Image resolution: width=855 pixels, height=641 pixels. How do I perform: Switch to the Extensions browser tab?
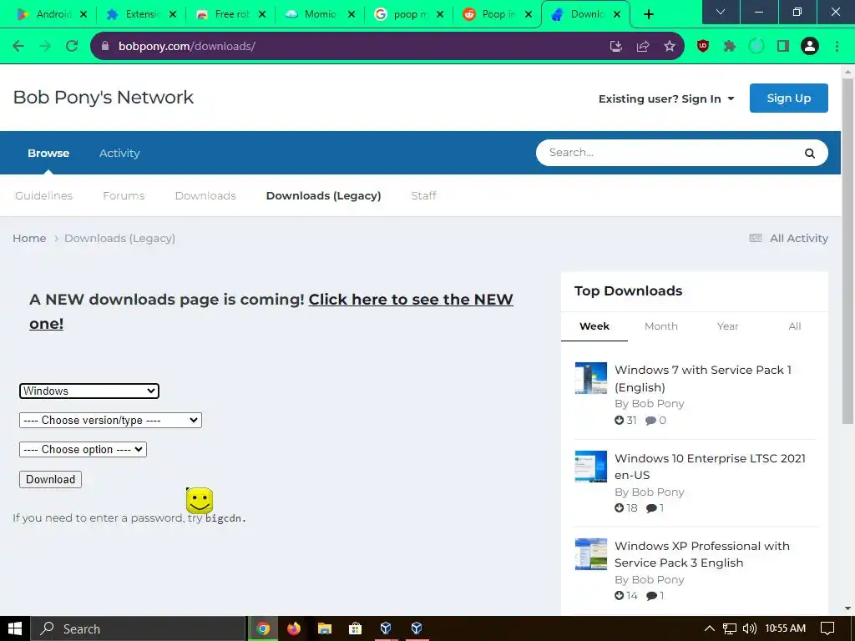pos(141,14)
